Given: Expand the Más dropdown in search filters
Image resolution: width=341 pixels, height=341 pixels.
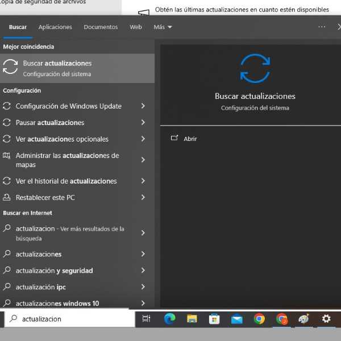Looking at the screenshot, I should pyautogui.click(x=163, y=27).
